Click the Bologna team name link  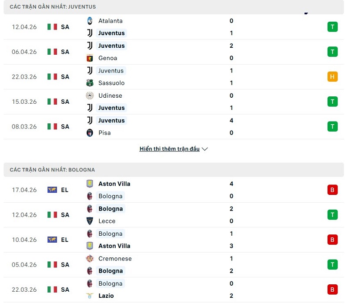click(110, 196)
